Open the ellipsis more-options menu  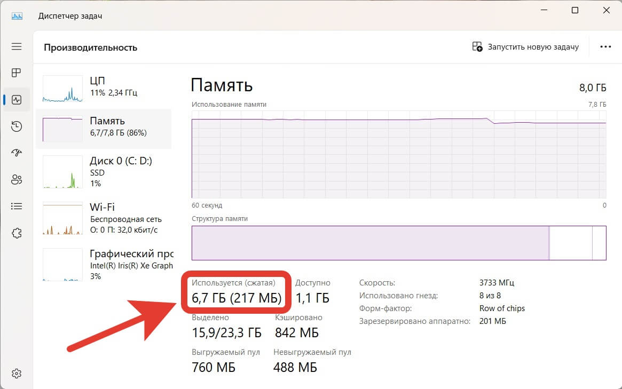pyautogui.click(x=605, y=46)
